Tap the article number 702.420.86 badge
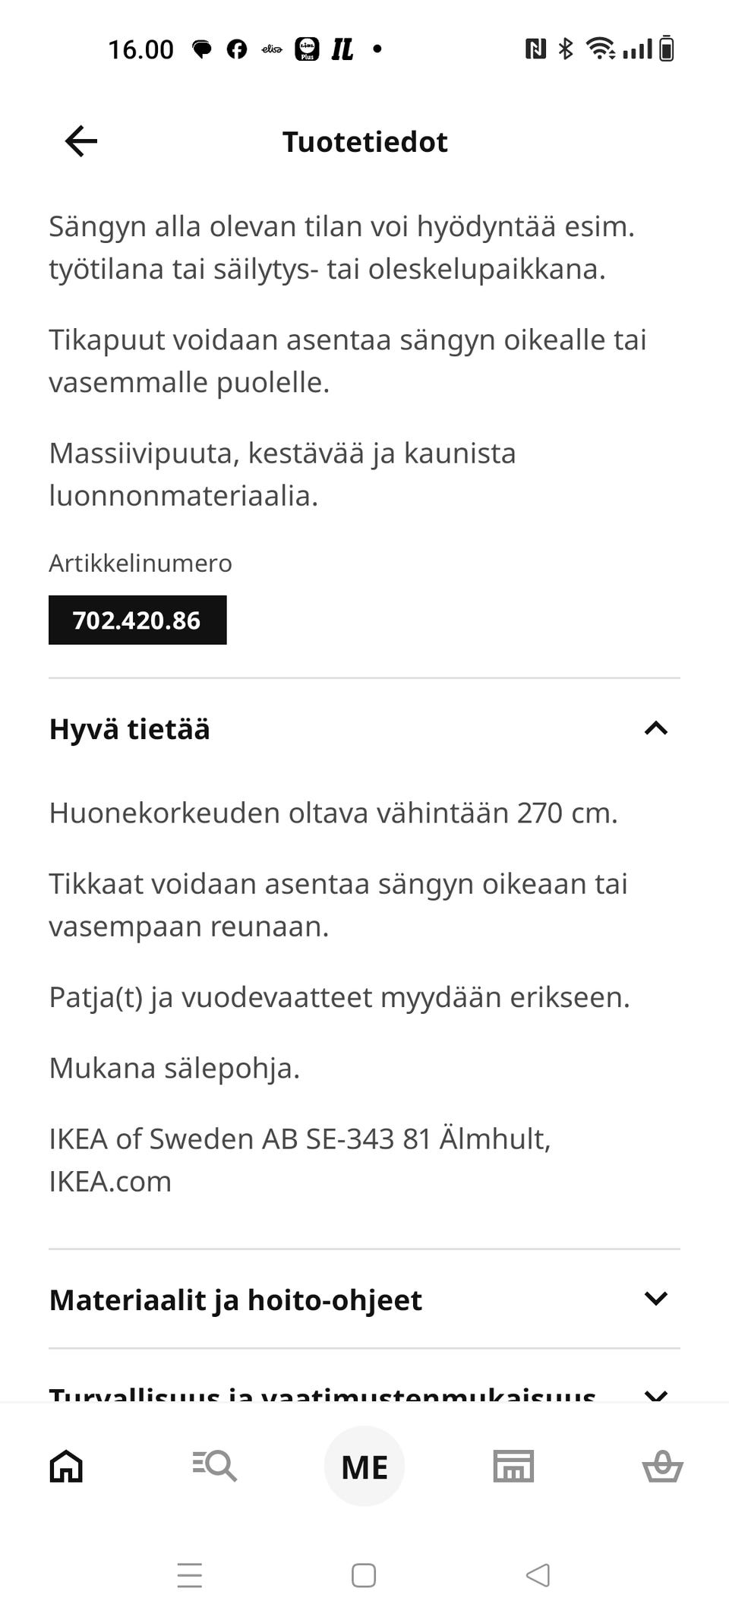The image size is (729, 1620). click(137, 620)
